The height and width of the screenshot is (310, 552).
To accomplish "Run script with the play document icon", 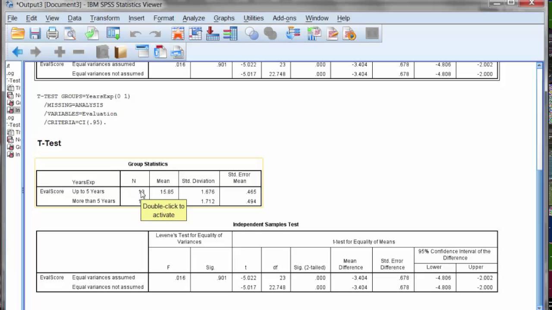I will 350,34.
